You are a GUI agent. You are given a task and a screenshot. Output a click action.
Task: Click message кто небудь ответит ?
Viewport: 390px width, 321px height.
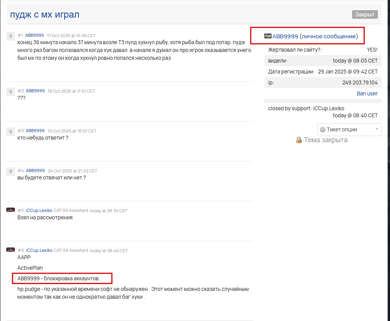[x=43, y=138]
